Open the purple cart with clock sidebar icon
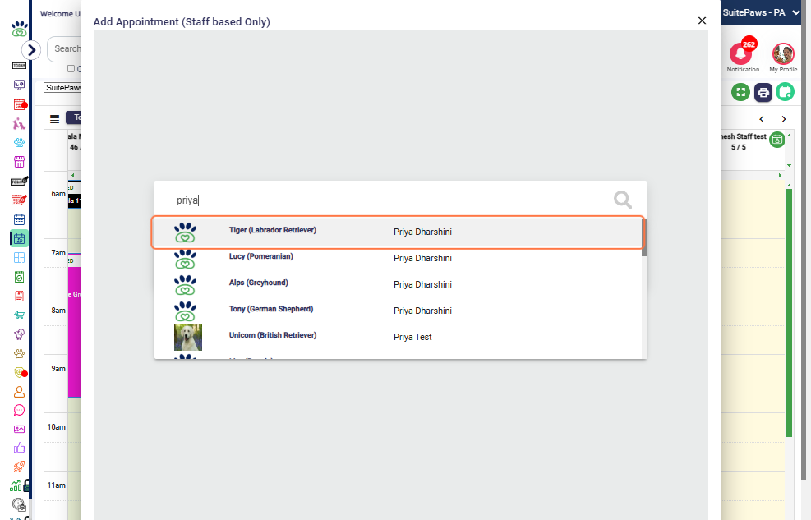The height and width of the screenshot is (520, 811). (19, 334)
